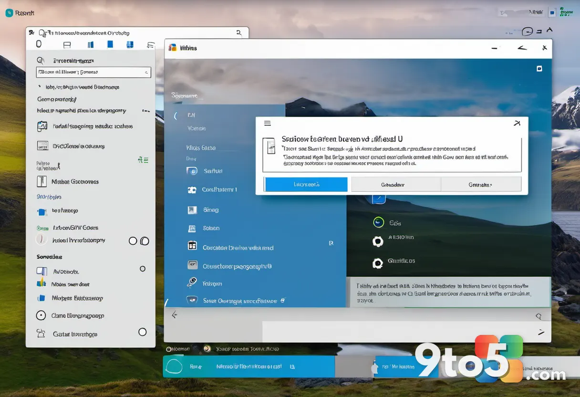The image size is (580, 397).
Task: Click the upper gear icon on the dark pane
Action: click(x=377, y=241)
